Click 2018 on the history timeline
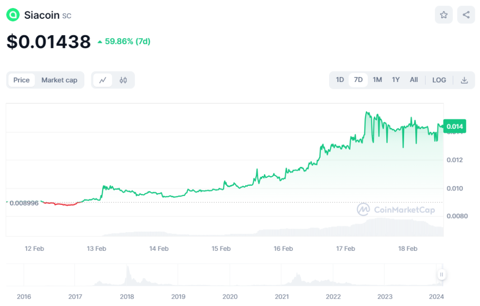Viewport: 480px width, 306px height. 127,297
